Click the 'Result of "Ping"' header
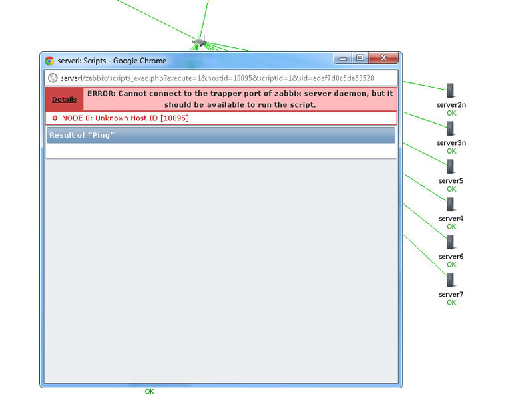The height and width of the screenshot is (399, 508). pyautogui.click(x=221, y=135)
